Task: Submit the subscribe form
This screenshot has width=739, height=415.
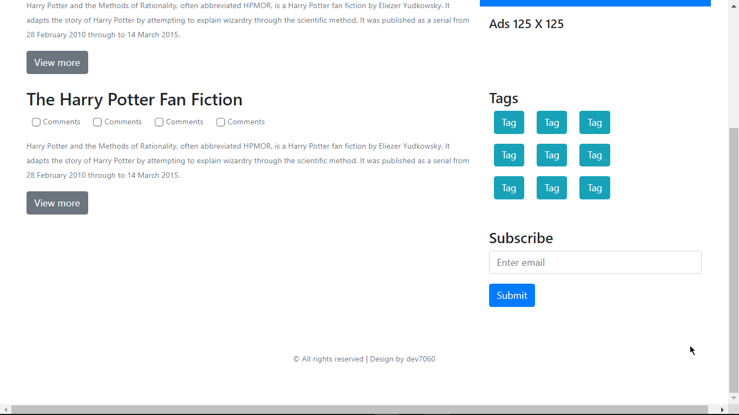Action: [x=512, y=296]
